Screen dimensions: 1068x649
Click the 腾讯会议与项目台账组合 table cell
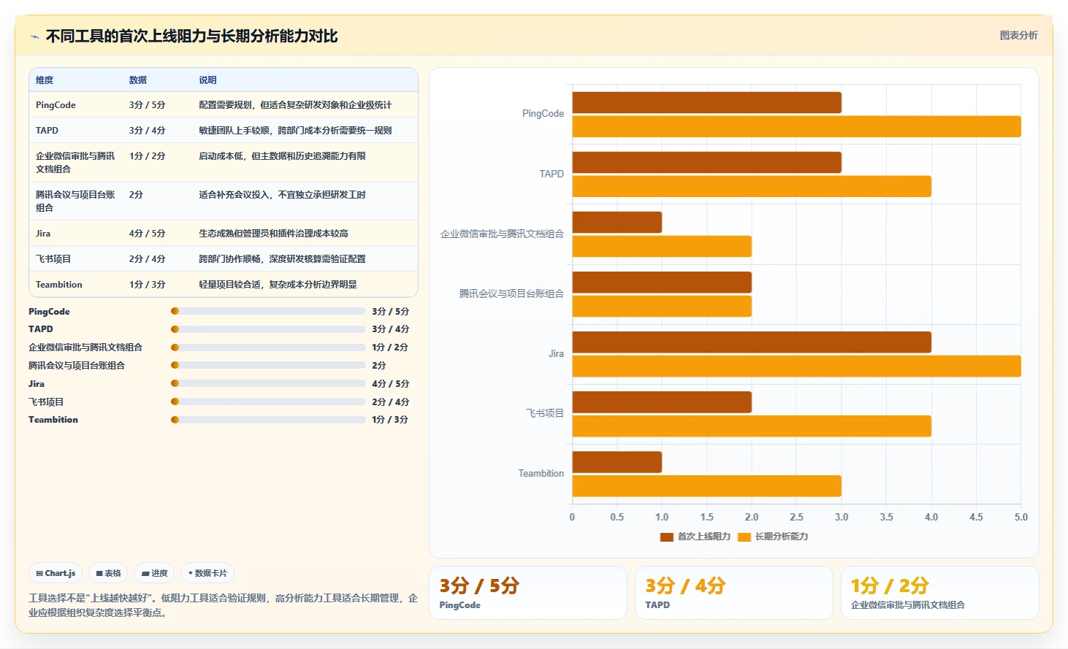point(75,201)
